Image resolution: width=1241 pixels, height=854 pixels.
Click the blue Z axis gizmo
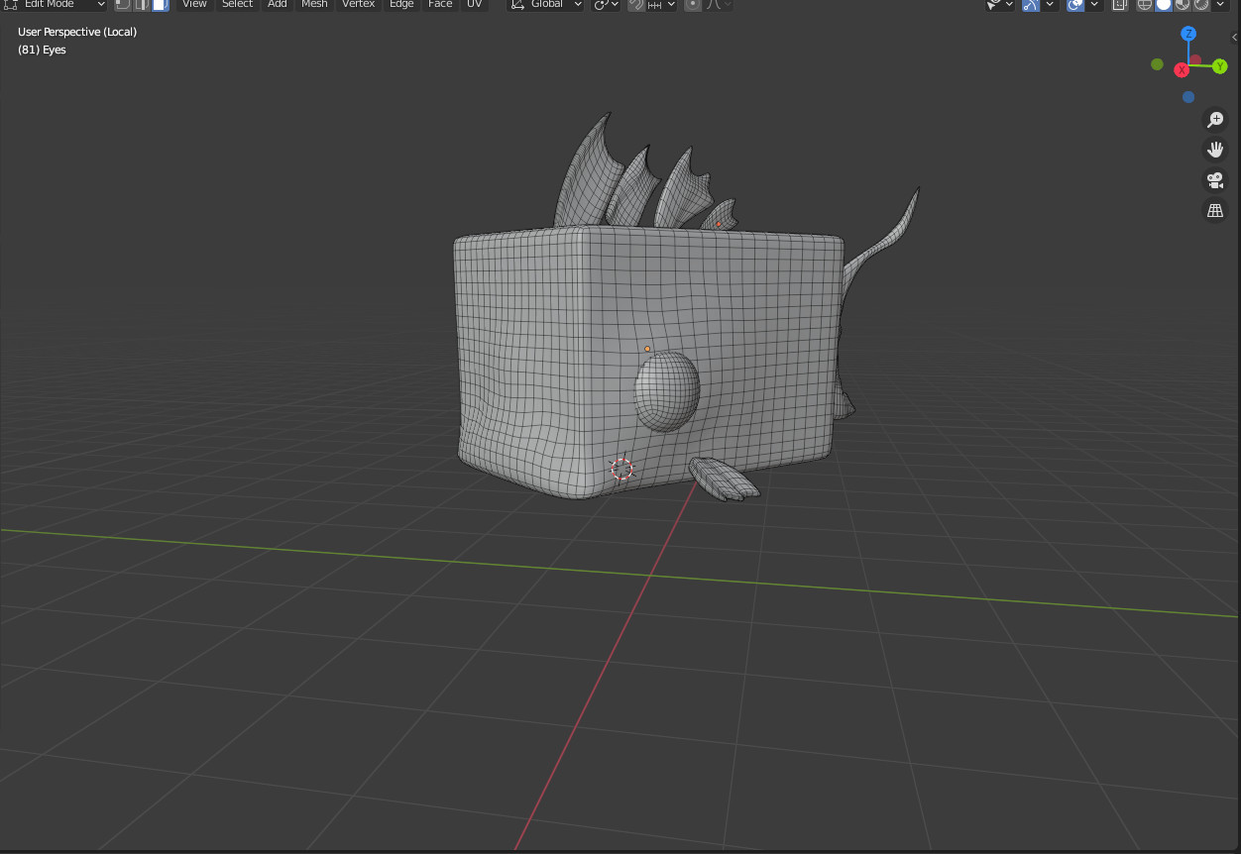tap(1188, 34)
